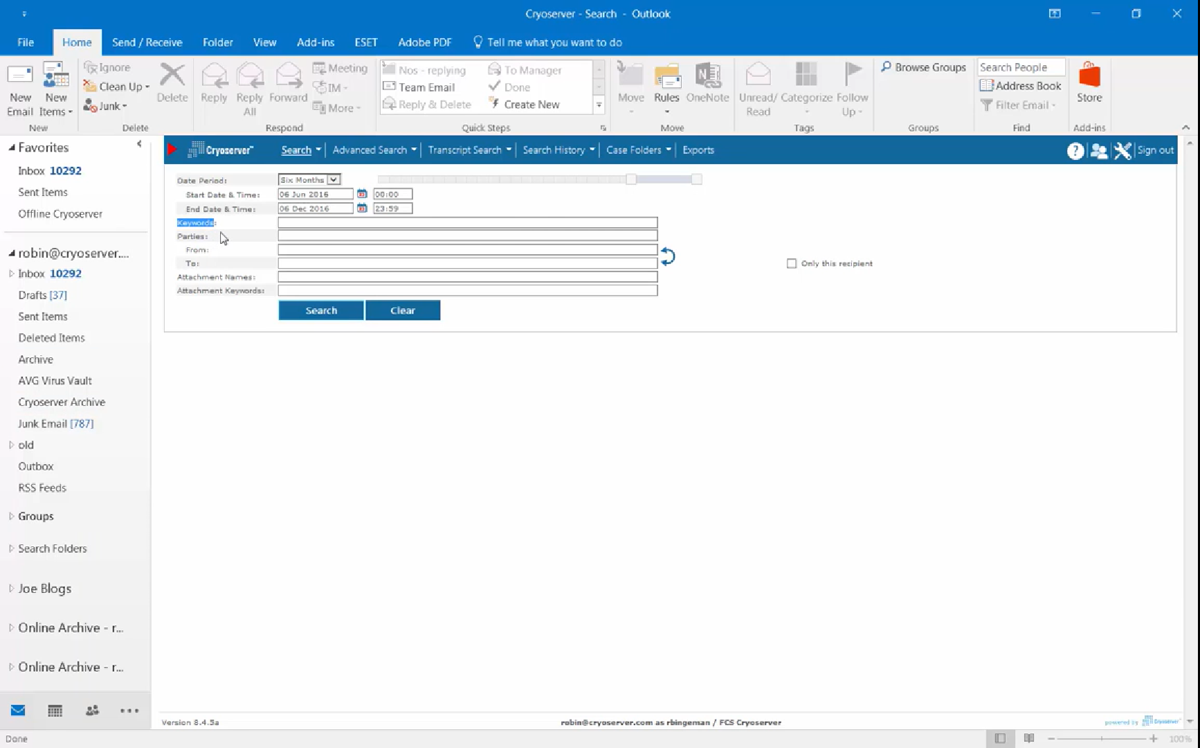Open the Date Period dropdown

click(309, 179)
